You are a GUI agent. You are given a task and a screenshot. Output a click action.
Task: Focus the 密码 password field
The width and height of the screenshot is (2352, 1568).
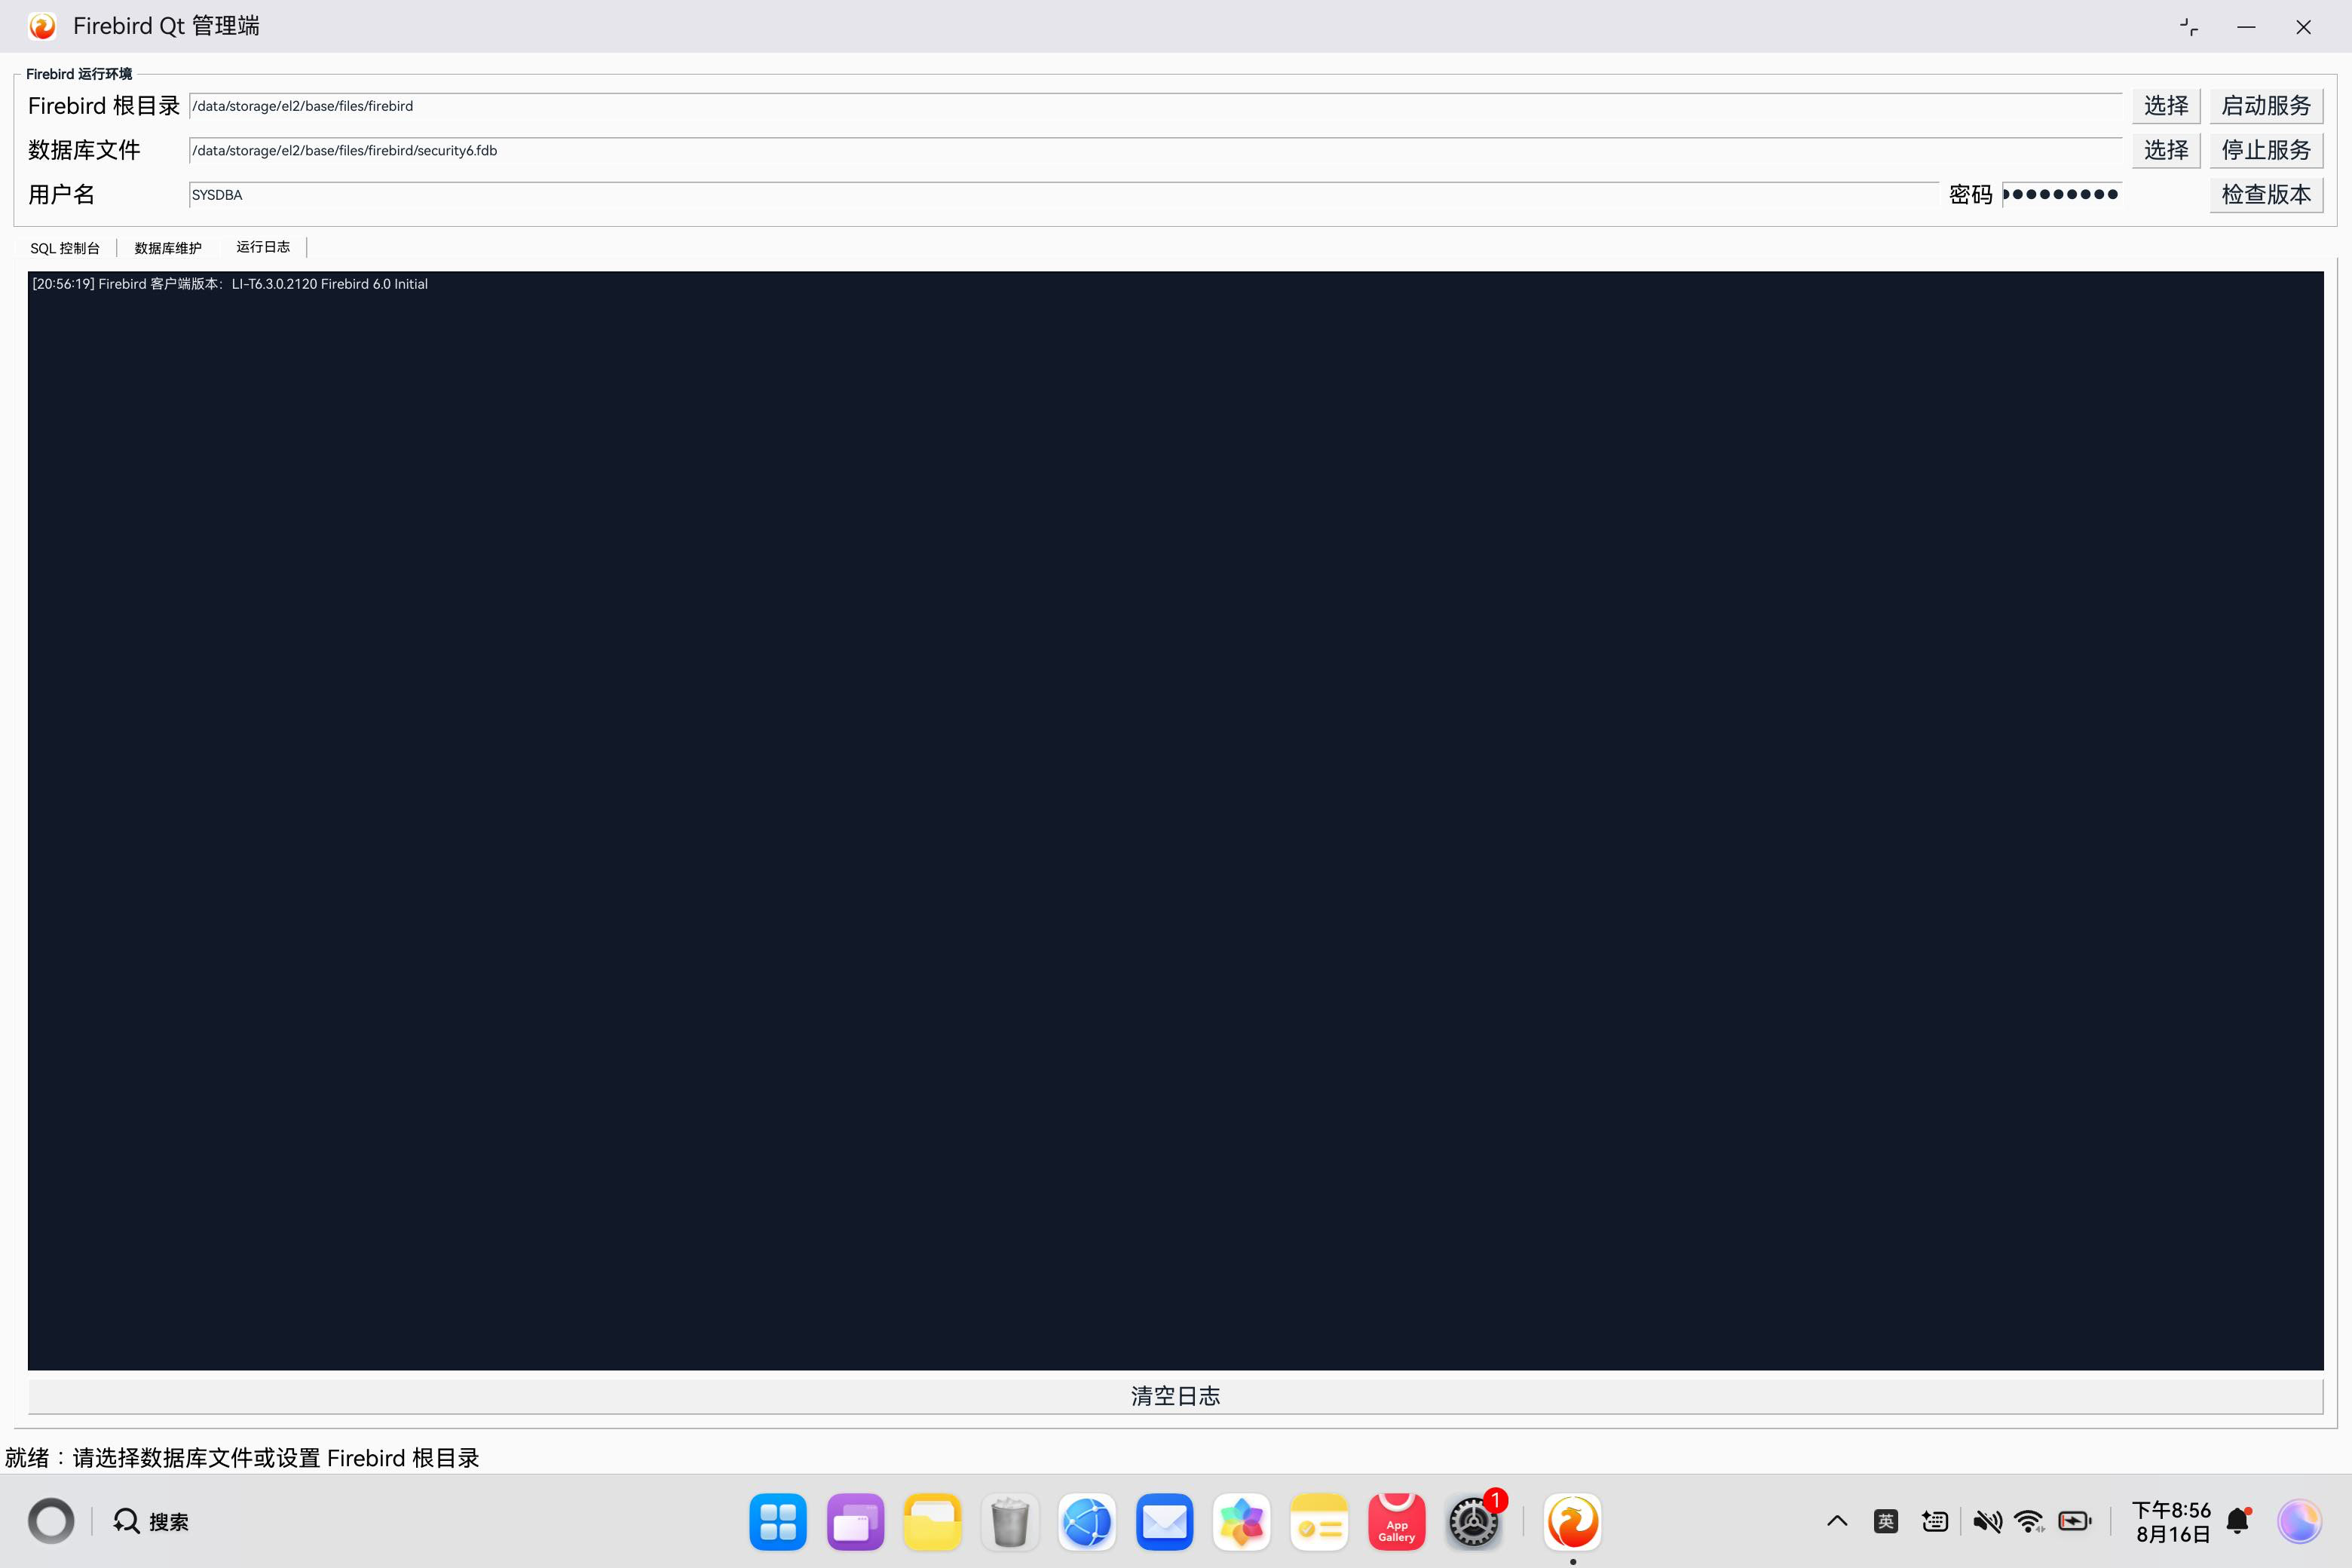point(2061,194)
